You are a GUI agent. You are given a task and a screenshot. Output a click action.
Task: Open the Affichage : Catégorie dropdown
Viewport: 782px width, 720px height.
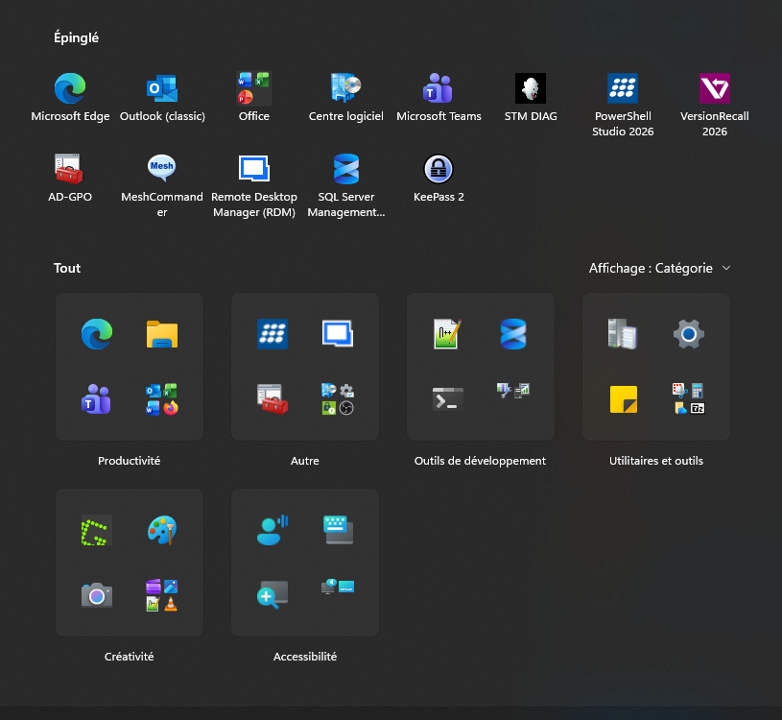point(659,269)
